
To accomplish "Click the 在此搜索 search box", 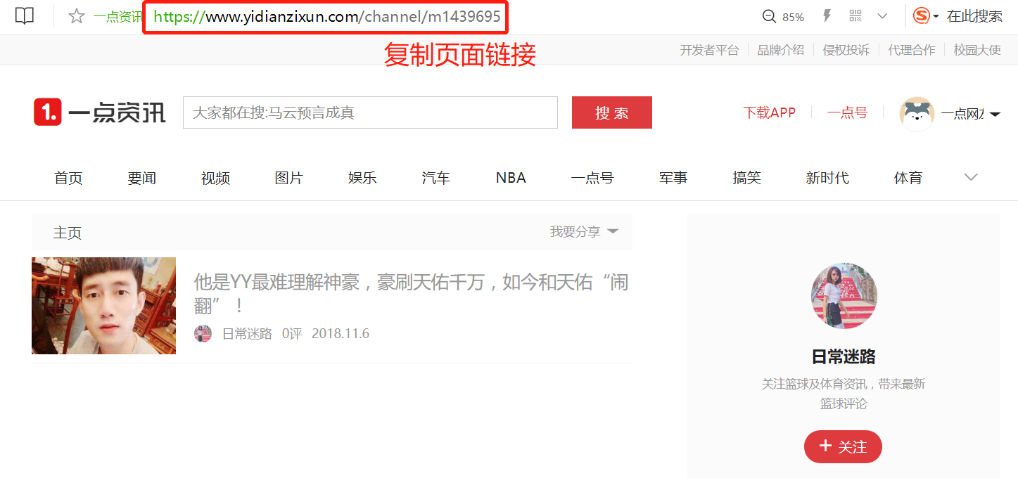I will [974, 17].
